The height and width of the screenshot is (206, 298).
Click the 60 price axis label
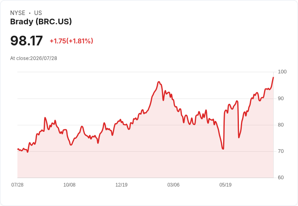coord(281,178)
